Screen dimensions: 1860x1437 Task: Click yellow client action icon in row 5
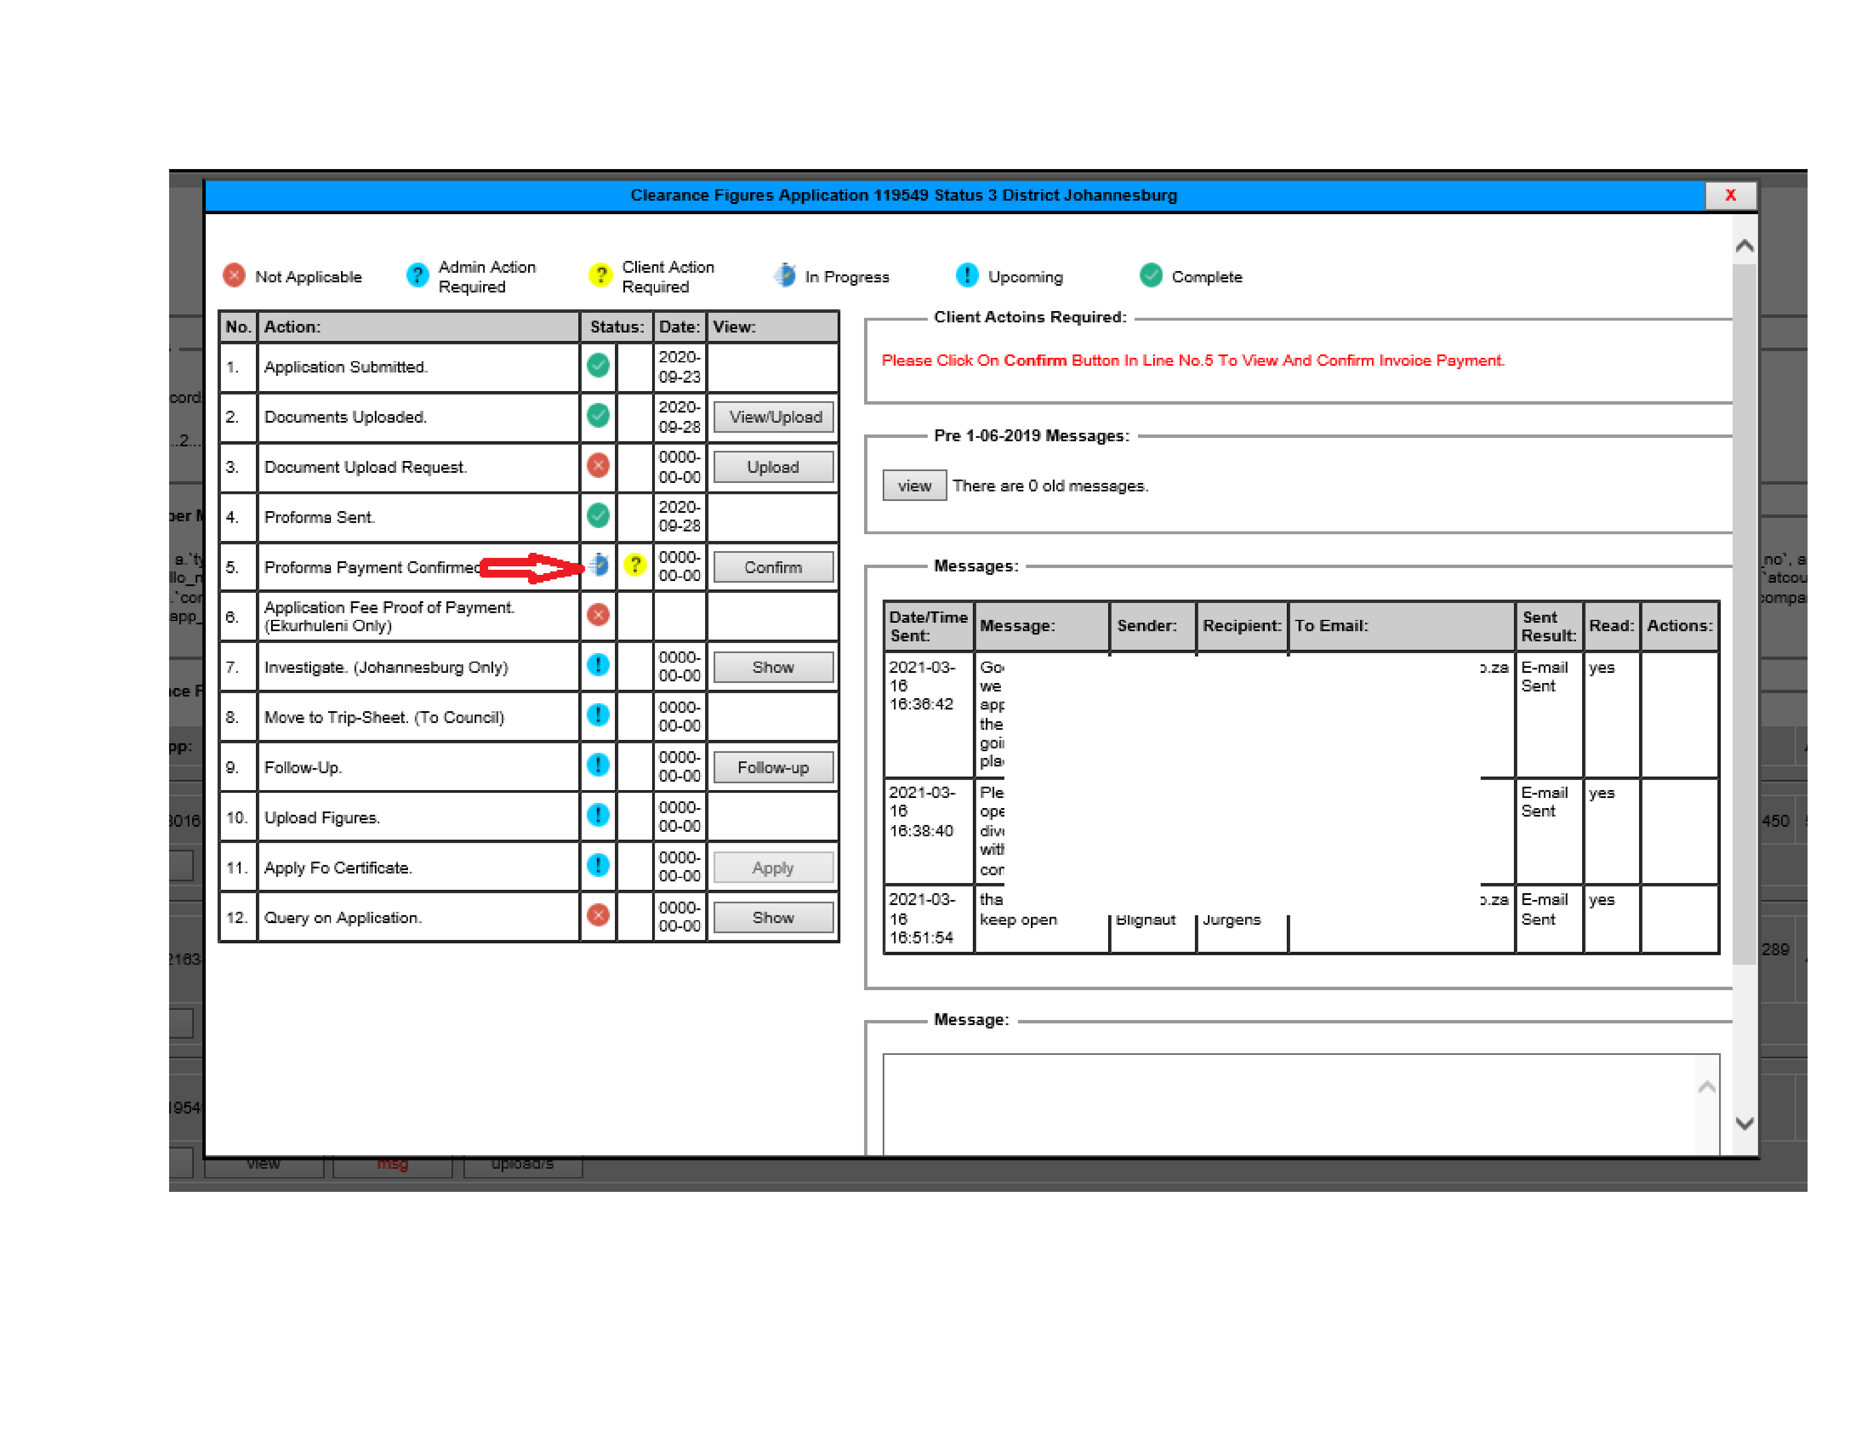[635, 565]
